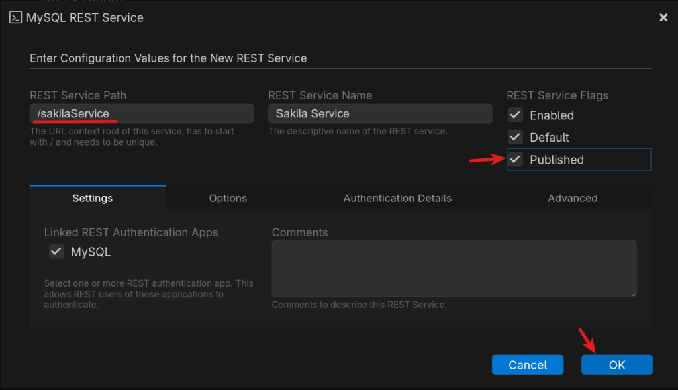Select the Authentication Details tab
Screen dimensions: 678x390
pos(397,198)
